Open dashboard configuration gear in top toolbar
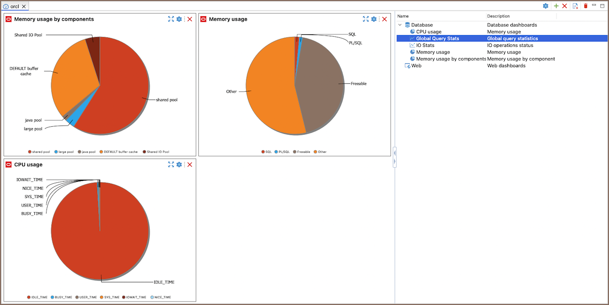The image size is (609, 305). pyautogui.click(x=546, y=6)
